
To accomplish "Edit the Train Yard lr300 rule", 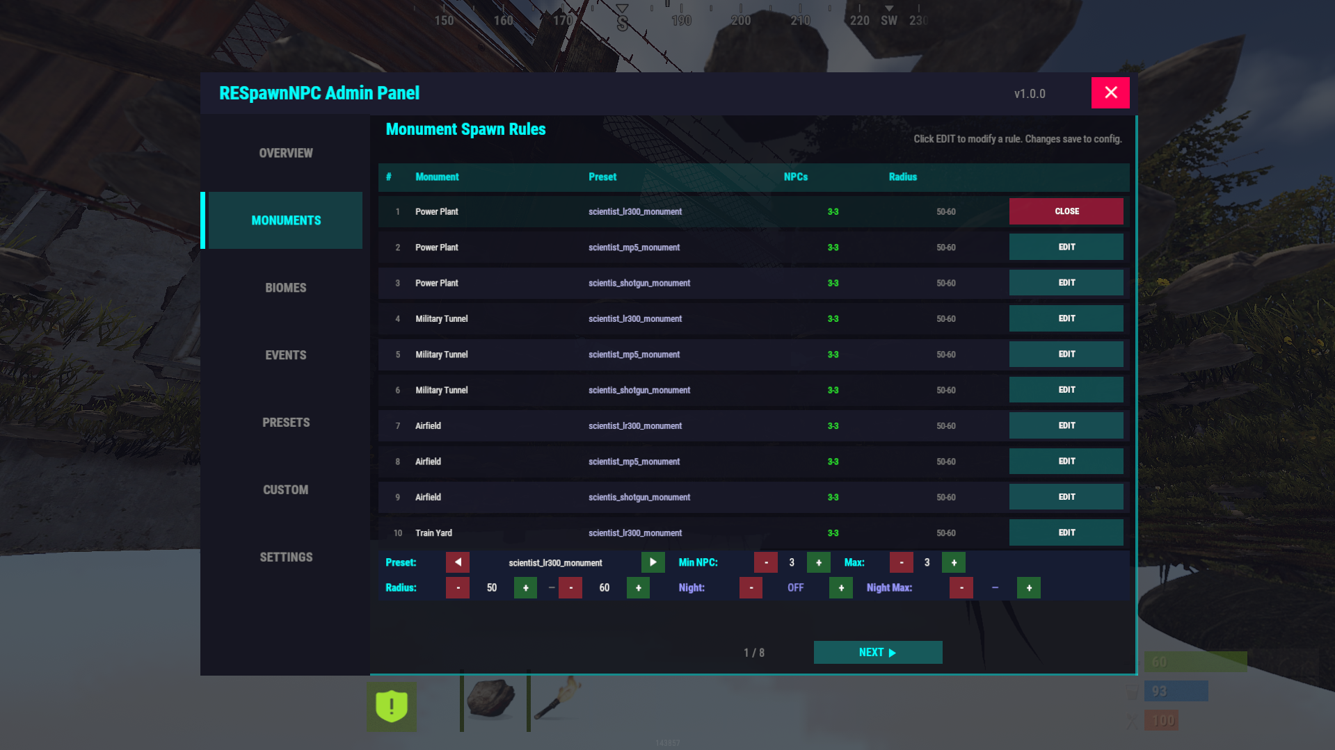I will tap(1066, 532).
